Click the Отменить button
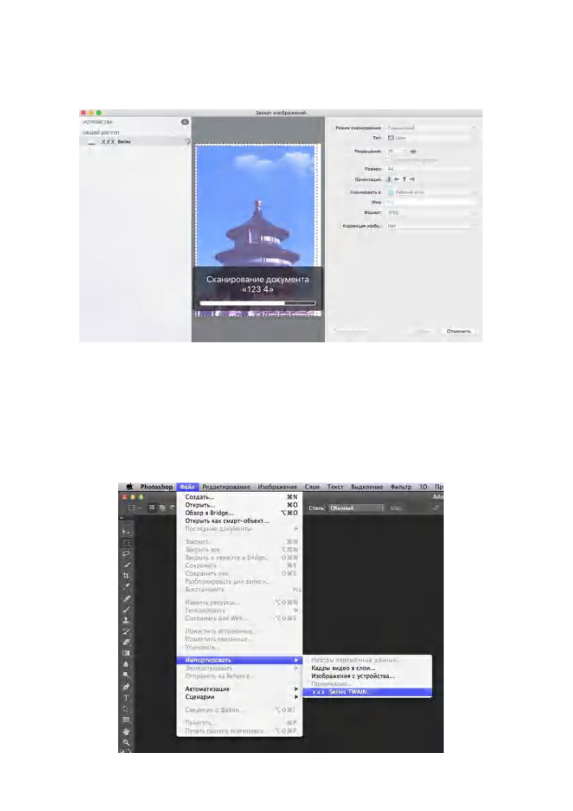573x811 pixels. (459, 331)
